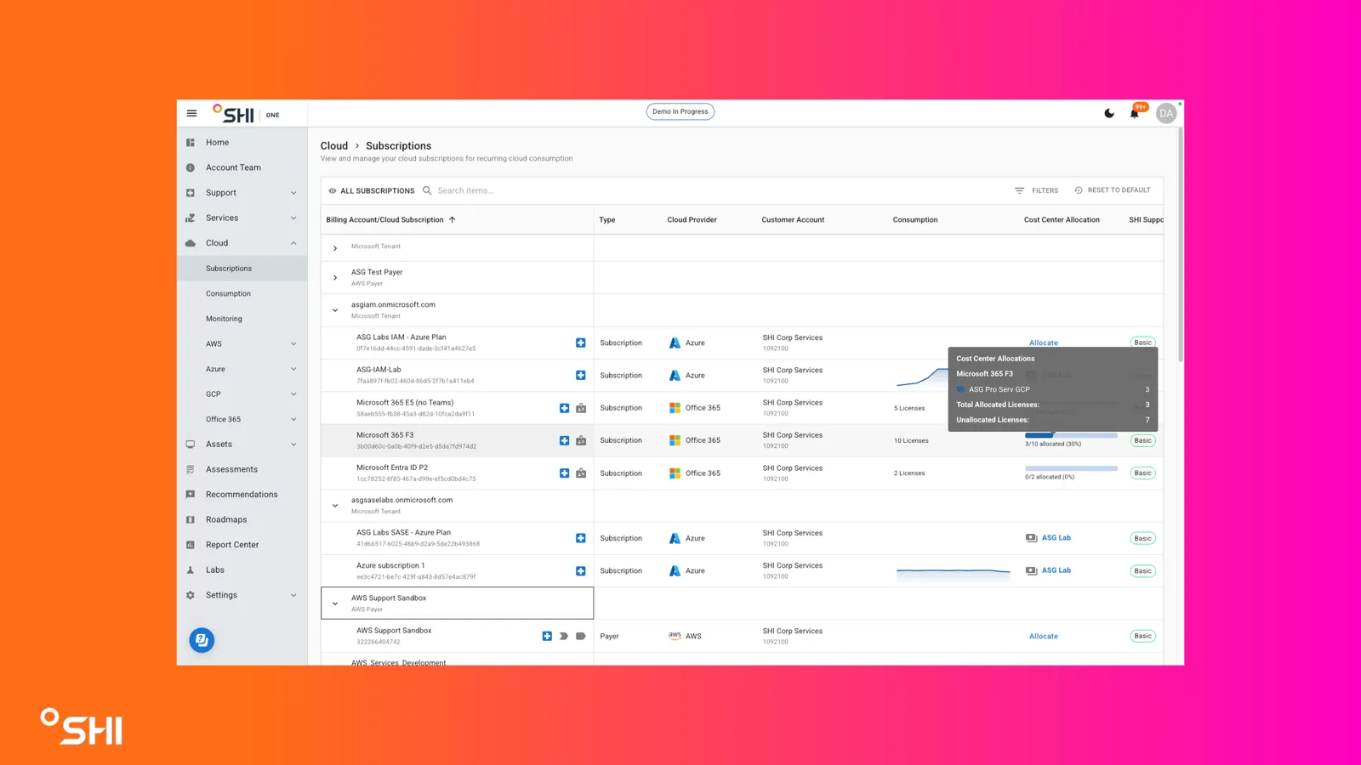
Task: Click the Demo In Progress badge
Action: pos(680,111)
